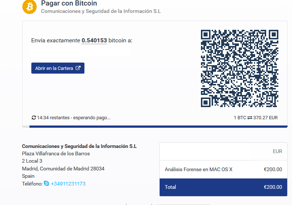Click the refresh icon beside the countdown timer
Viewport: 292px width, 205px height.
34,118
